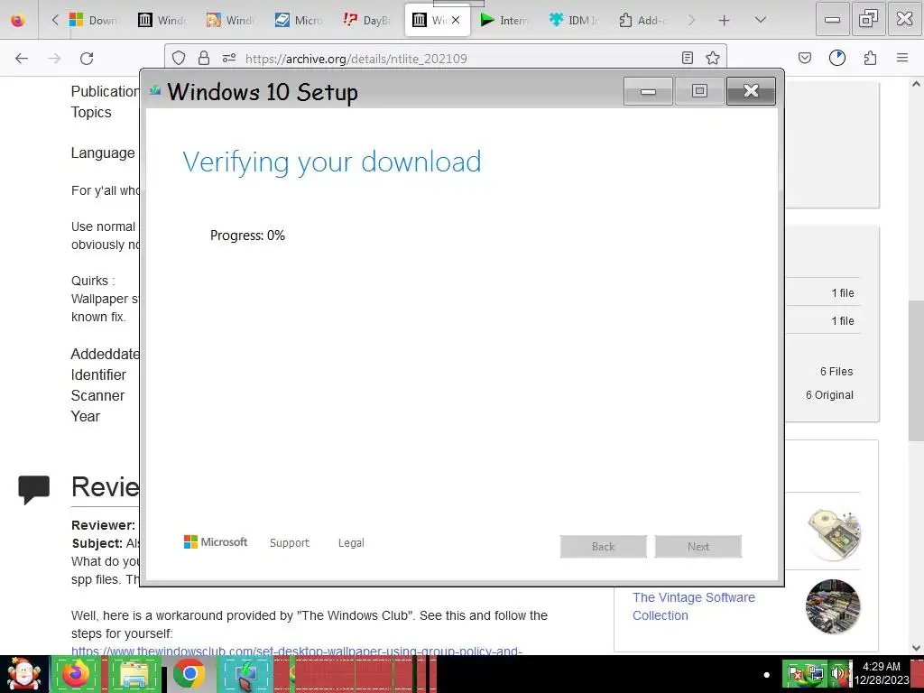Viewport: 924px width, 693px height.
Task: Close the Windows 10 Setup dialog
Action: pyautogui.click(x=751, y=91)
